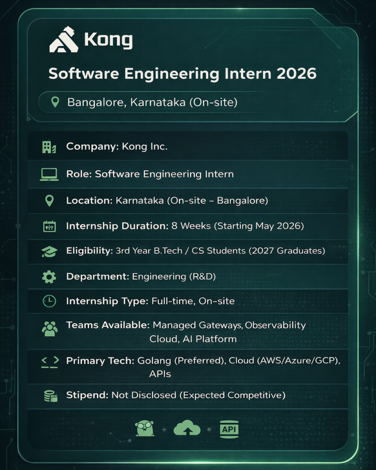Click the Company: Kong Inc. row text
The image size is (376, 470).
coord(117,147)
